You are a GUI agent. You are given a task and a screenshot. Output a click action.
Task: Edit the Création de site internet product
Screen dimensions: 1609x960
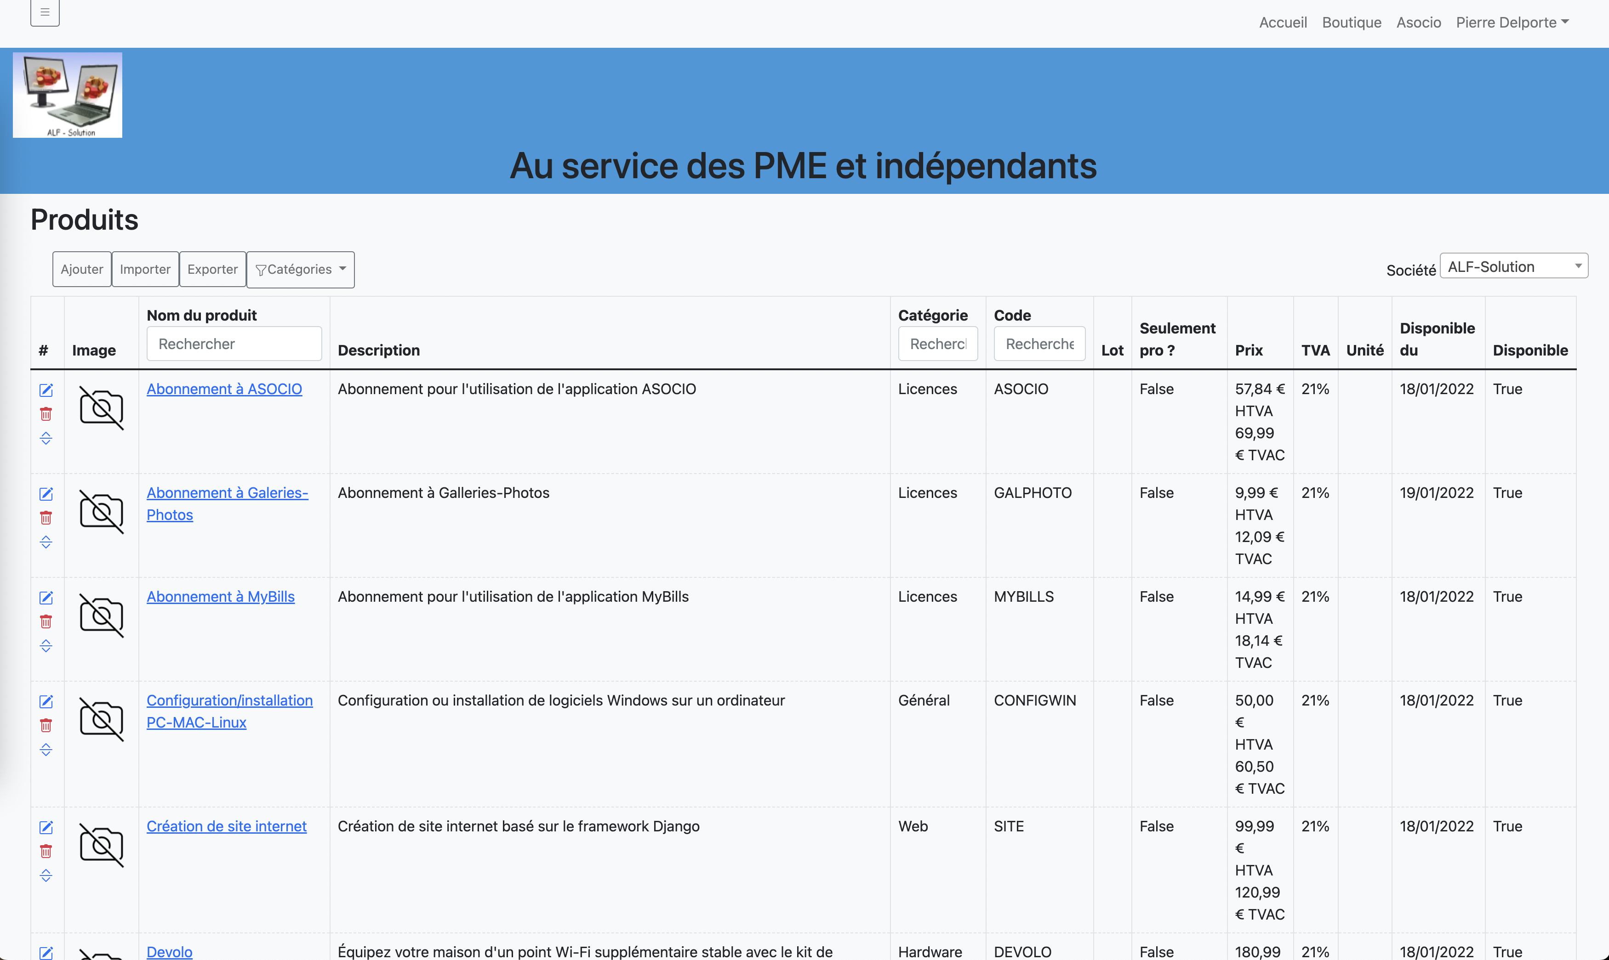coord(46,827)
